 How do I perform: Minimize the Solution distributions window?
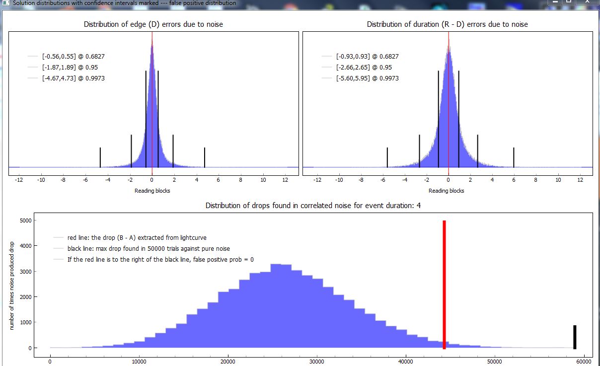pyautogui.click(x=555, y=2)
